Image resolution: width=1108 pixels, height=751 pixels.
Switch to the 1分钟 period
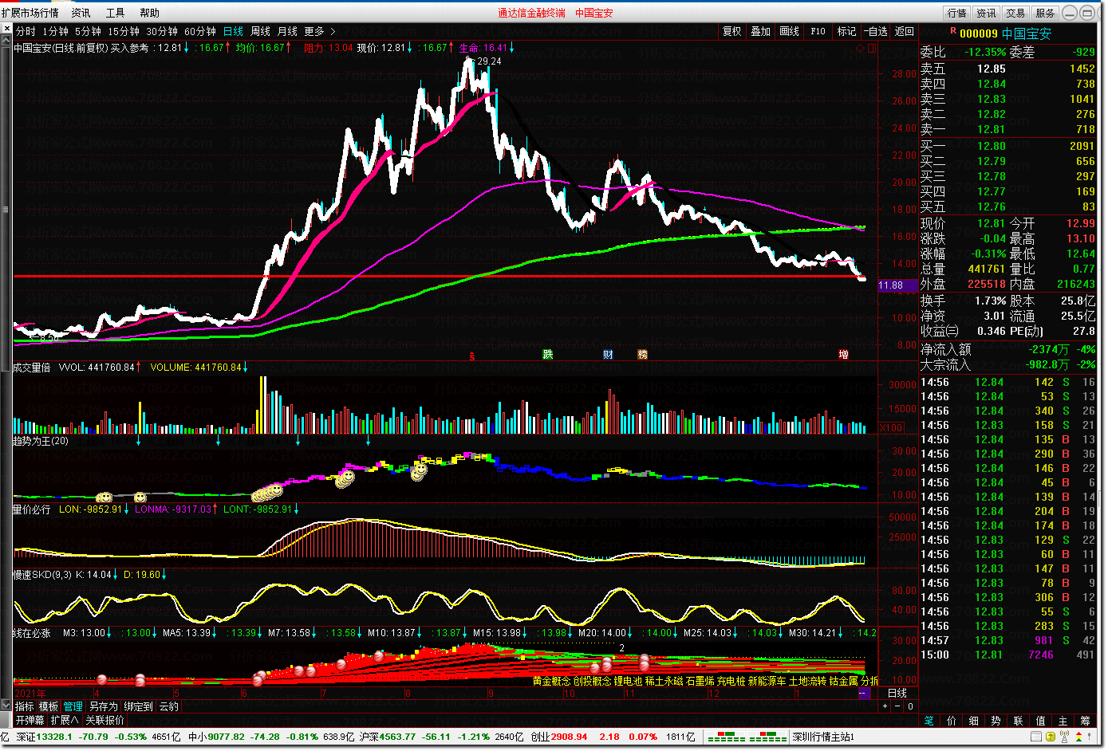click(56, 31)
